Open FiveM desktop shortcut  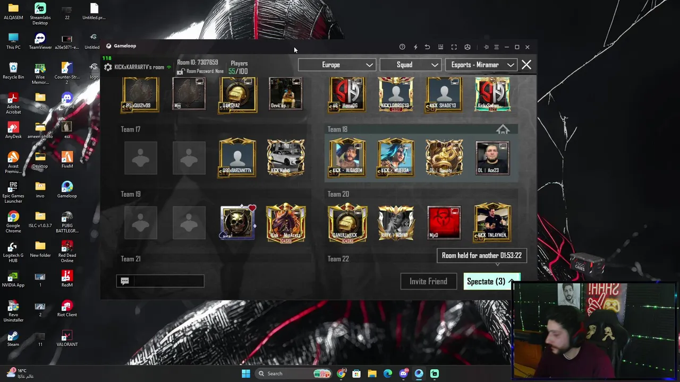coord(67,160)
